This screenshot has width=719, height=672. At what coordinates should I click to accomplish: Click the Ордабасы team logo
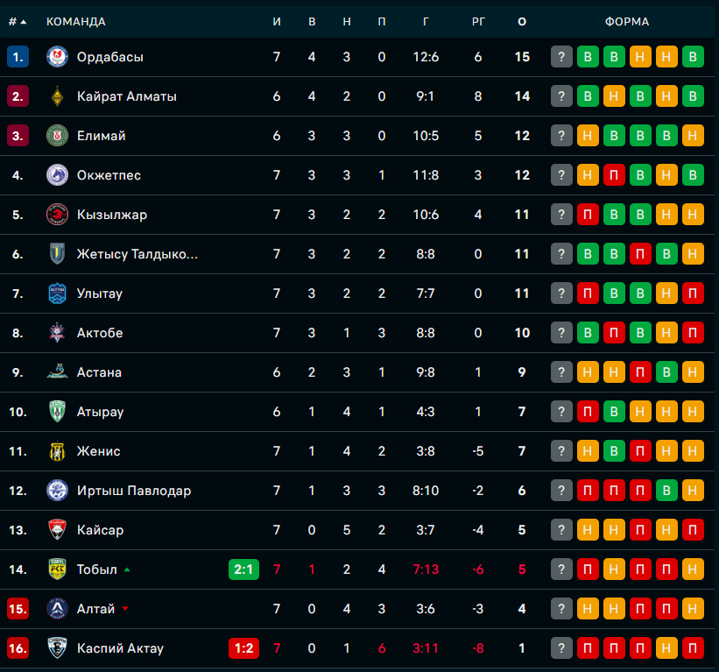tap(57, 57)
